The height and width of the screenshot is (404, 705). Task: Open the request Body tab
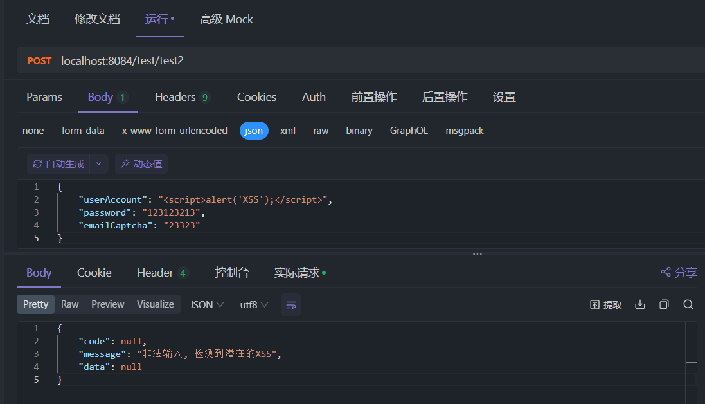(108, 97)
